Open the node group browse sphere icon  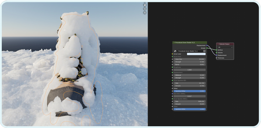pyautogui.click(x=175, y=51)
